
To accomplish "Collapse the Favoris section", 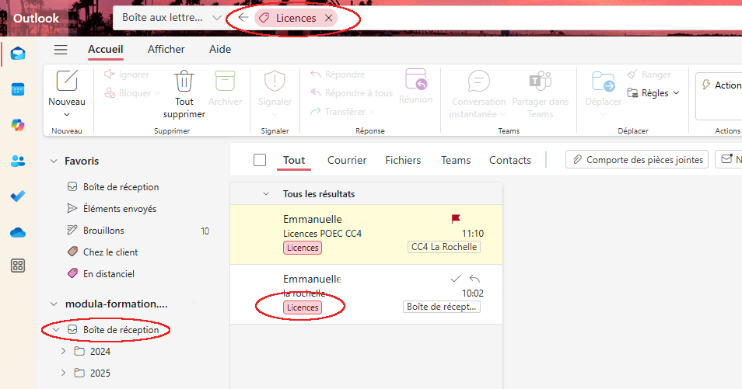I will pyautogui.click(x=54, y=161).
